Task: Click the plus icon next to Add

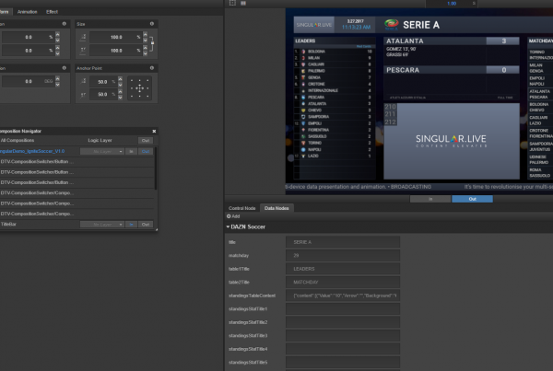Action: (229, 216)
